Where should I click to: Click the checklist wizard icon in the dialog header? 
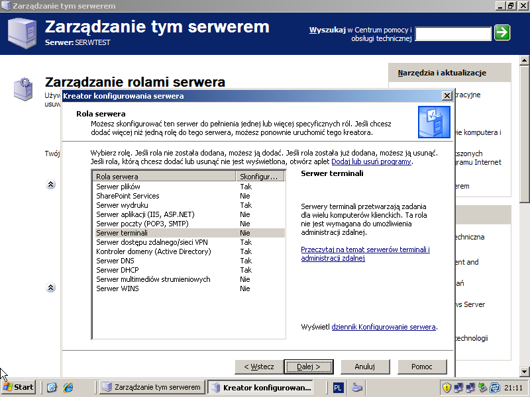[x=434, y=122]
